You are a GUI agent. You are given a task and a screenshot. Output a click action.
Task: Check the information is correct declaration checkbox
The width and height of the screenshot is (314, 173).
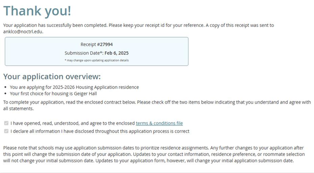(6, 131)
